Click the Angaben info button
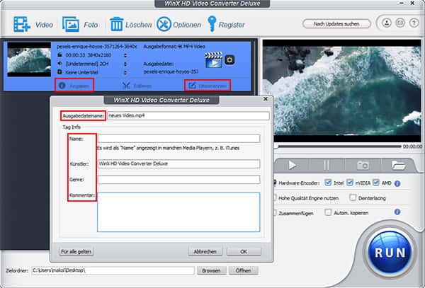The image size is (425, 288). [74, 86]
